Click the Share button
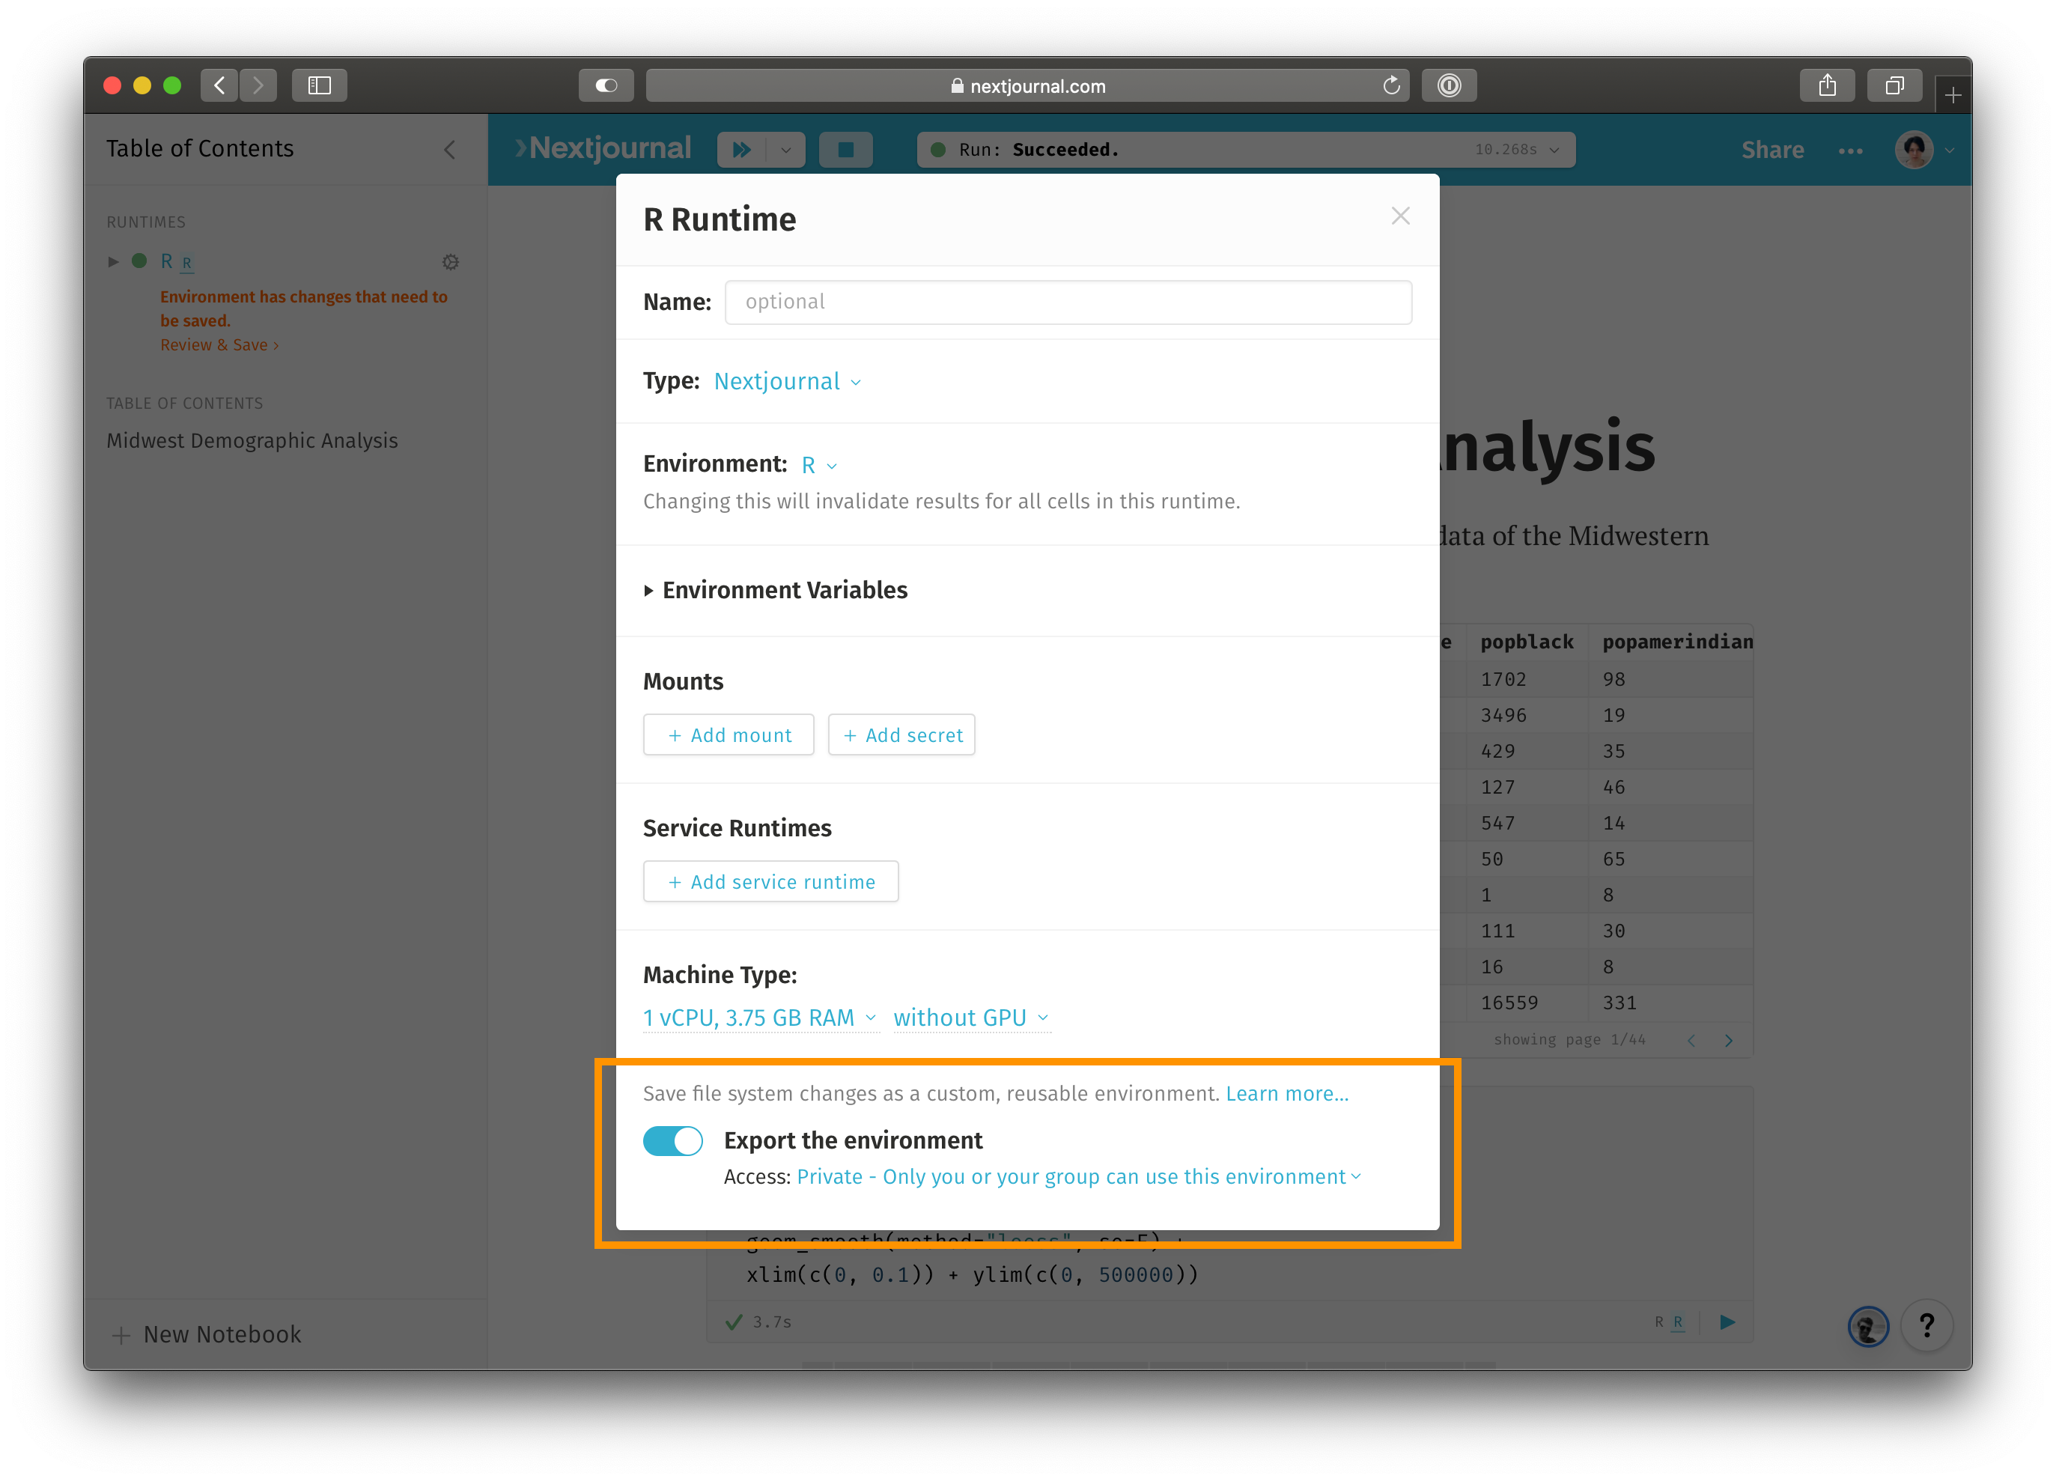 tap(1772, 150)
